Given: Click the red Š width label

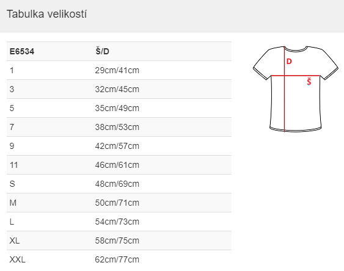Looking at the screenshot, I should (309, 82).
